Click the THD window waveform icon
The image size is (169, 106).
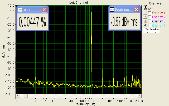(x=20, y=10)
